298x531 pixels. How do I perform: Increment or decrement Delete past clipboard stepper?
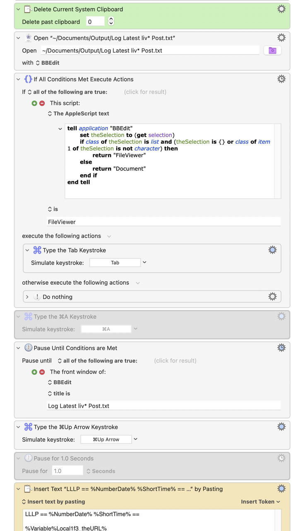111,22
